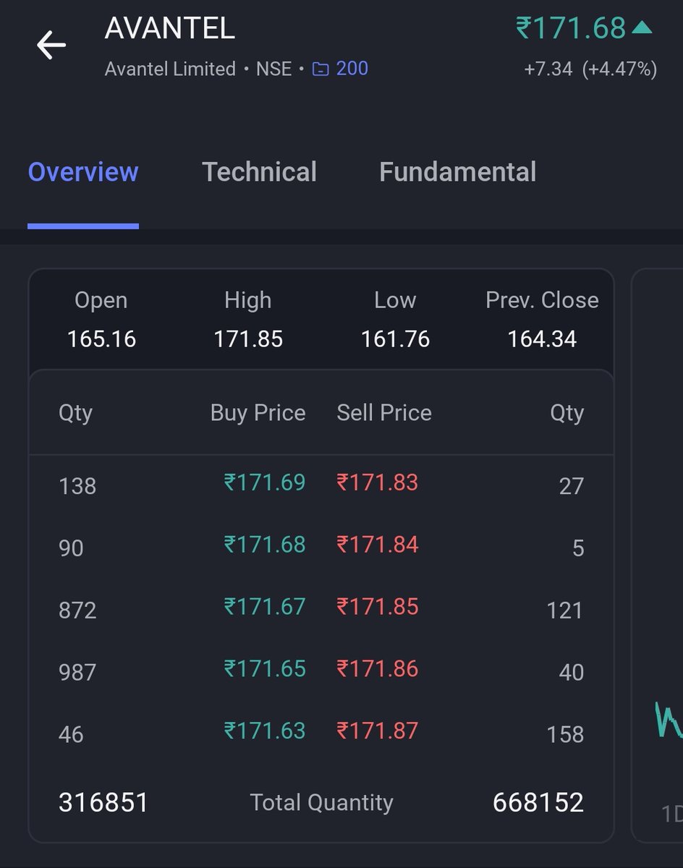Select the AVANTEL stock title
Image resolution: width=683 pixels, height=868 pixels.
click(x=169, y=29)
